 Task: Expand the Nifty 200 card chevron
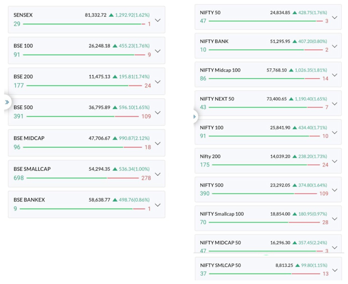pos(334,161)
